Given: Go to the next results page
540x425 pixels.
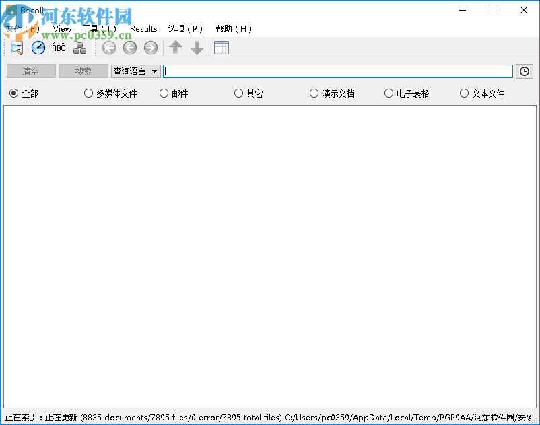Looking at the screenshot, I should click(149, 48).
